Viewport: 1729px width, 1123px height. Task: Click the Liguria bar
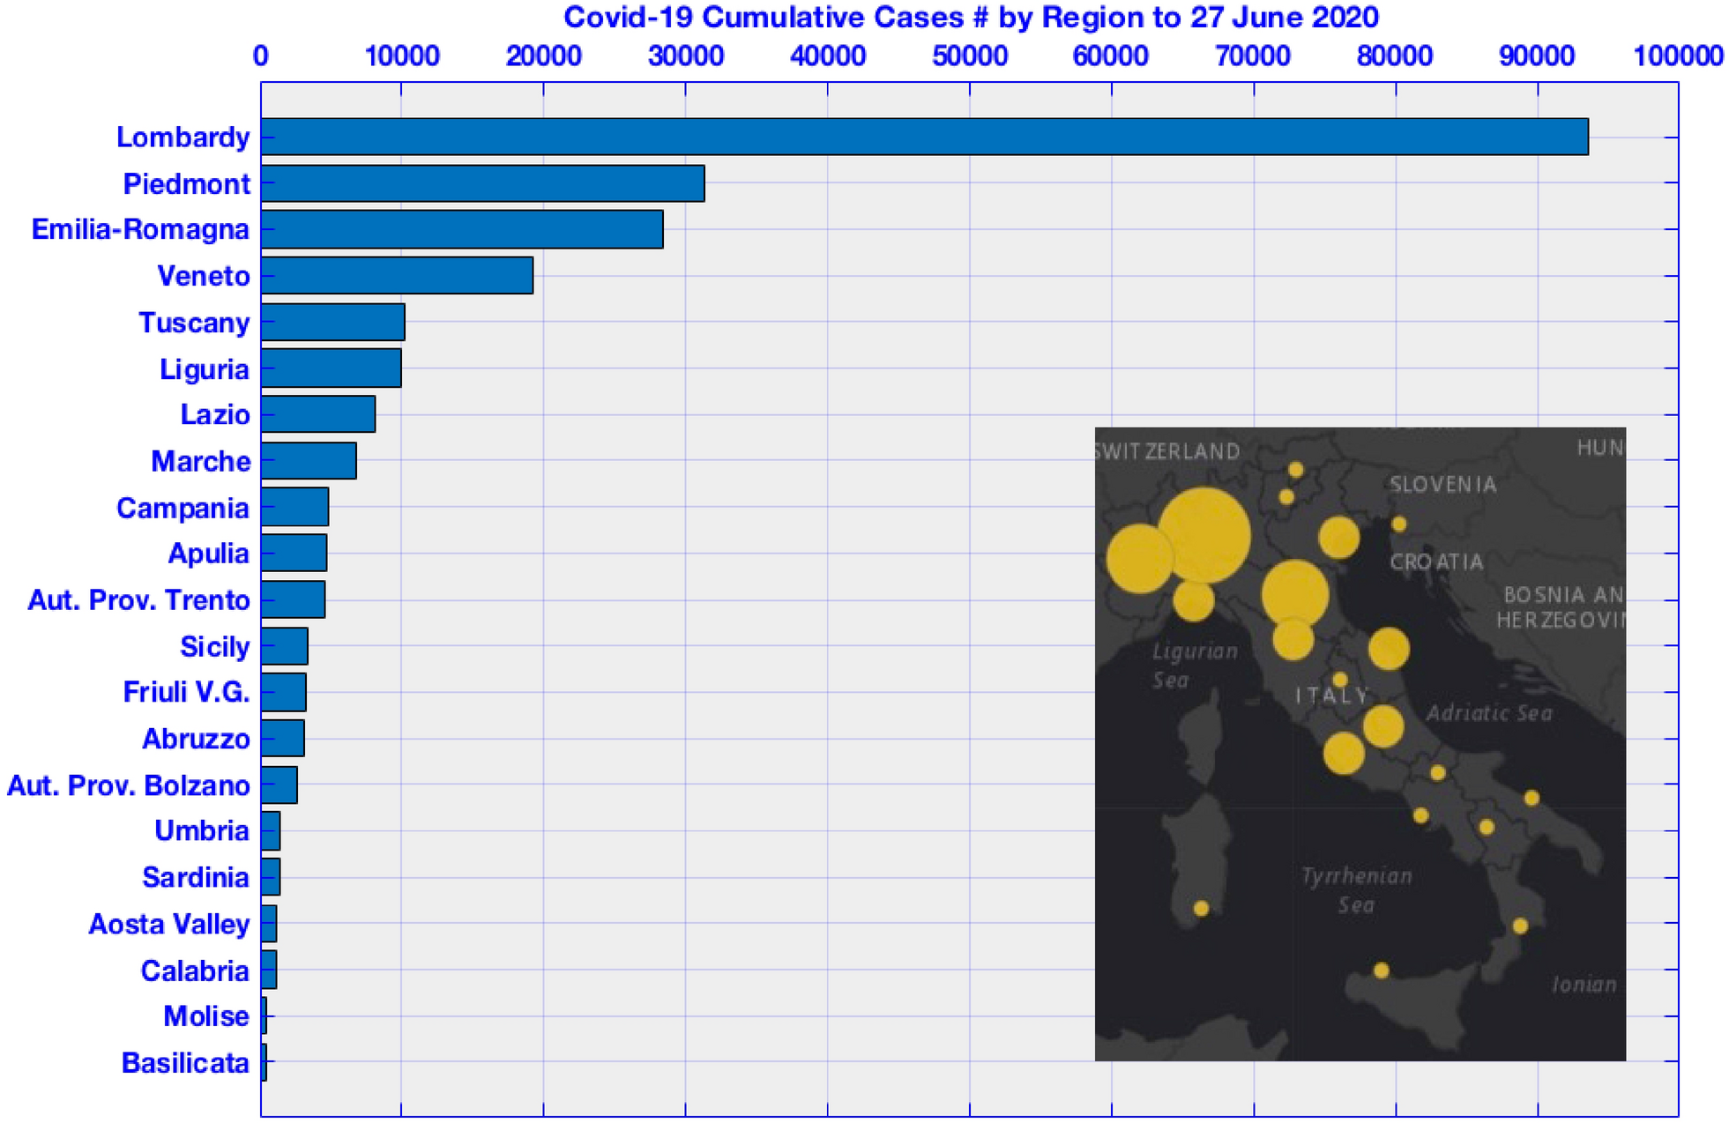pyautogui.click(x=332, y=368)
